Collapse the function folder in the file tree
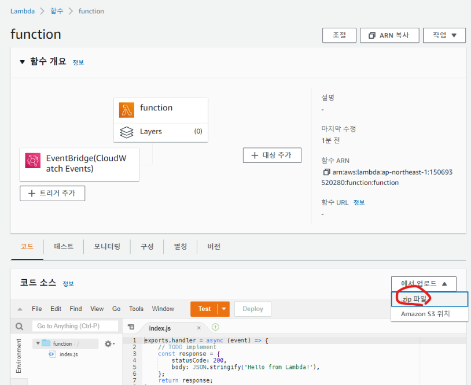 [38, 343]
